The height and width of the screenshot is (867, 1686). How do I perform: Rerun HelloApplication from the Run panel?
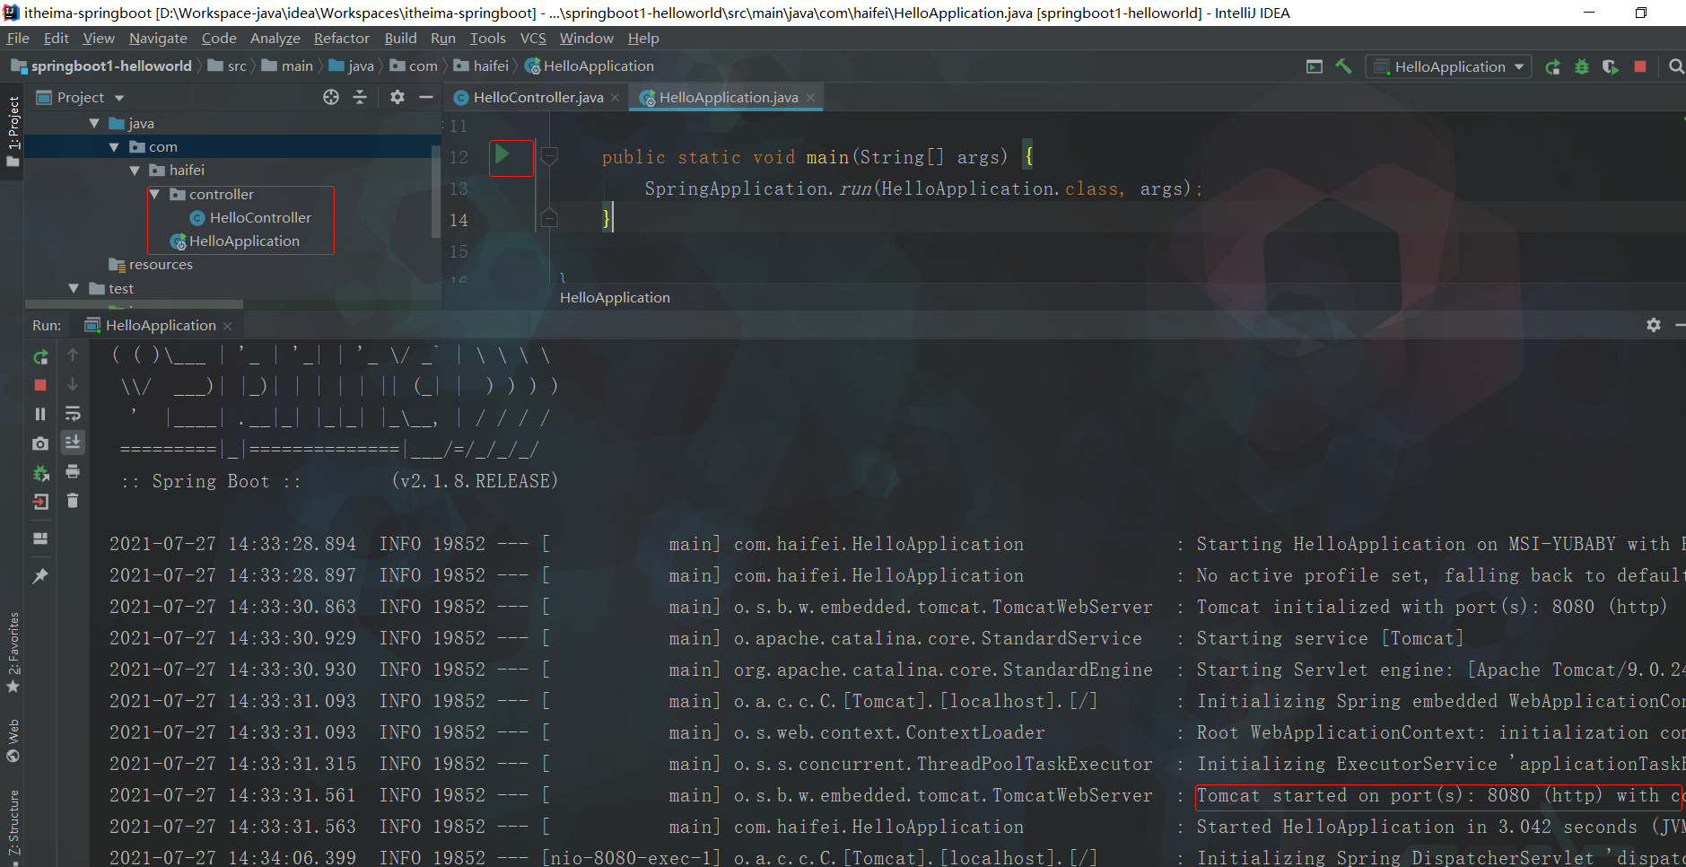pyautogui.click(x=40, y=357)
